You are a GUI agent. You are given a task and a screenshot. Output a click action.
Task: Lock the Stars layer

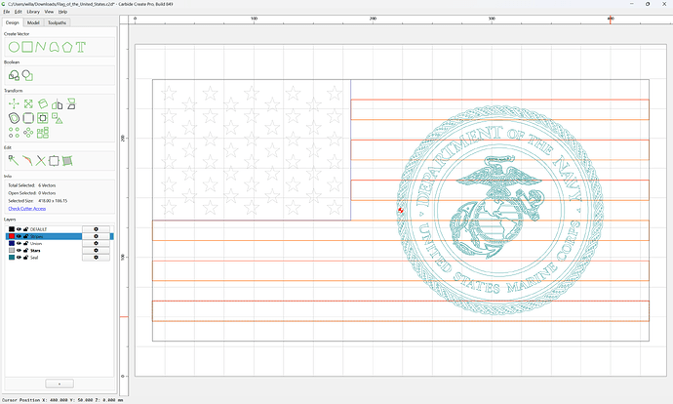(25, 250)
